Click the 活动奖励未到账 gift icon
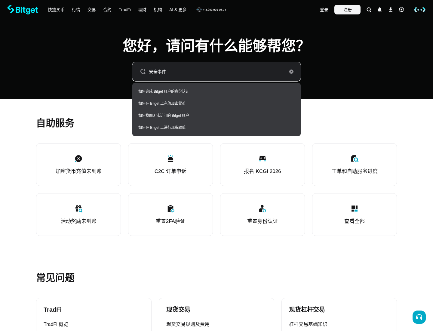Screen dimensions: 433x331 (79, 209)
